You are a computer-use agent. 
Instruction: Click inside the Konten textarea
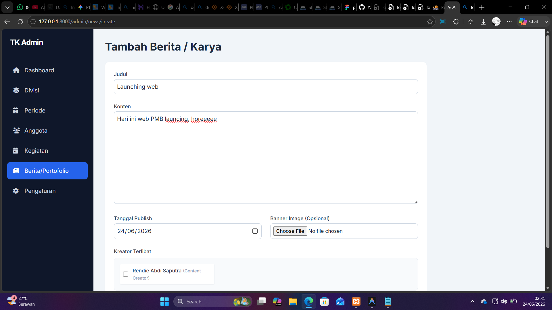266,158
